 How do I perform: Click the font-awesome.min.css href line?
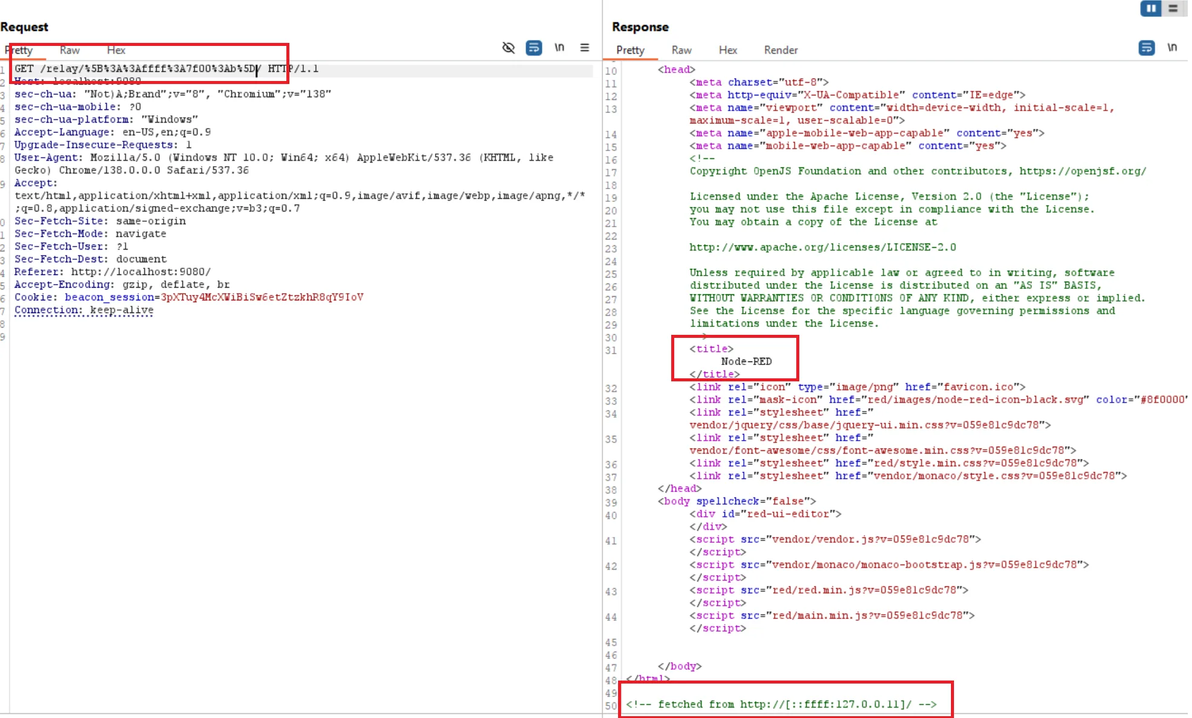tap(883, 450)
